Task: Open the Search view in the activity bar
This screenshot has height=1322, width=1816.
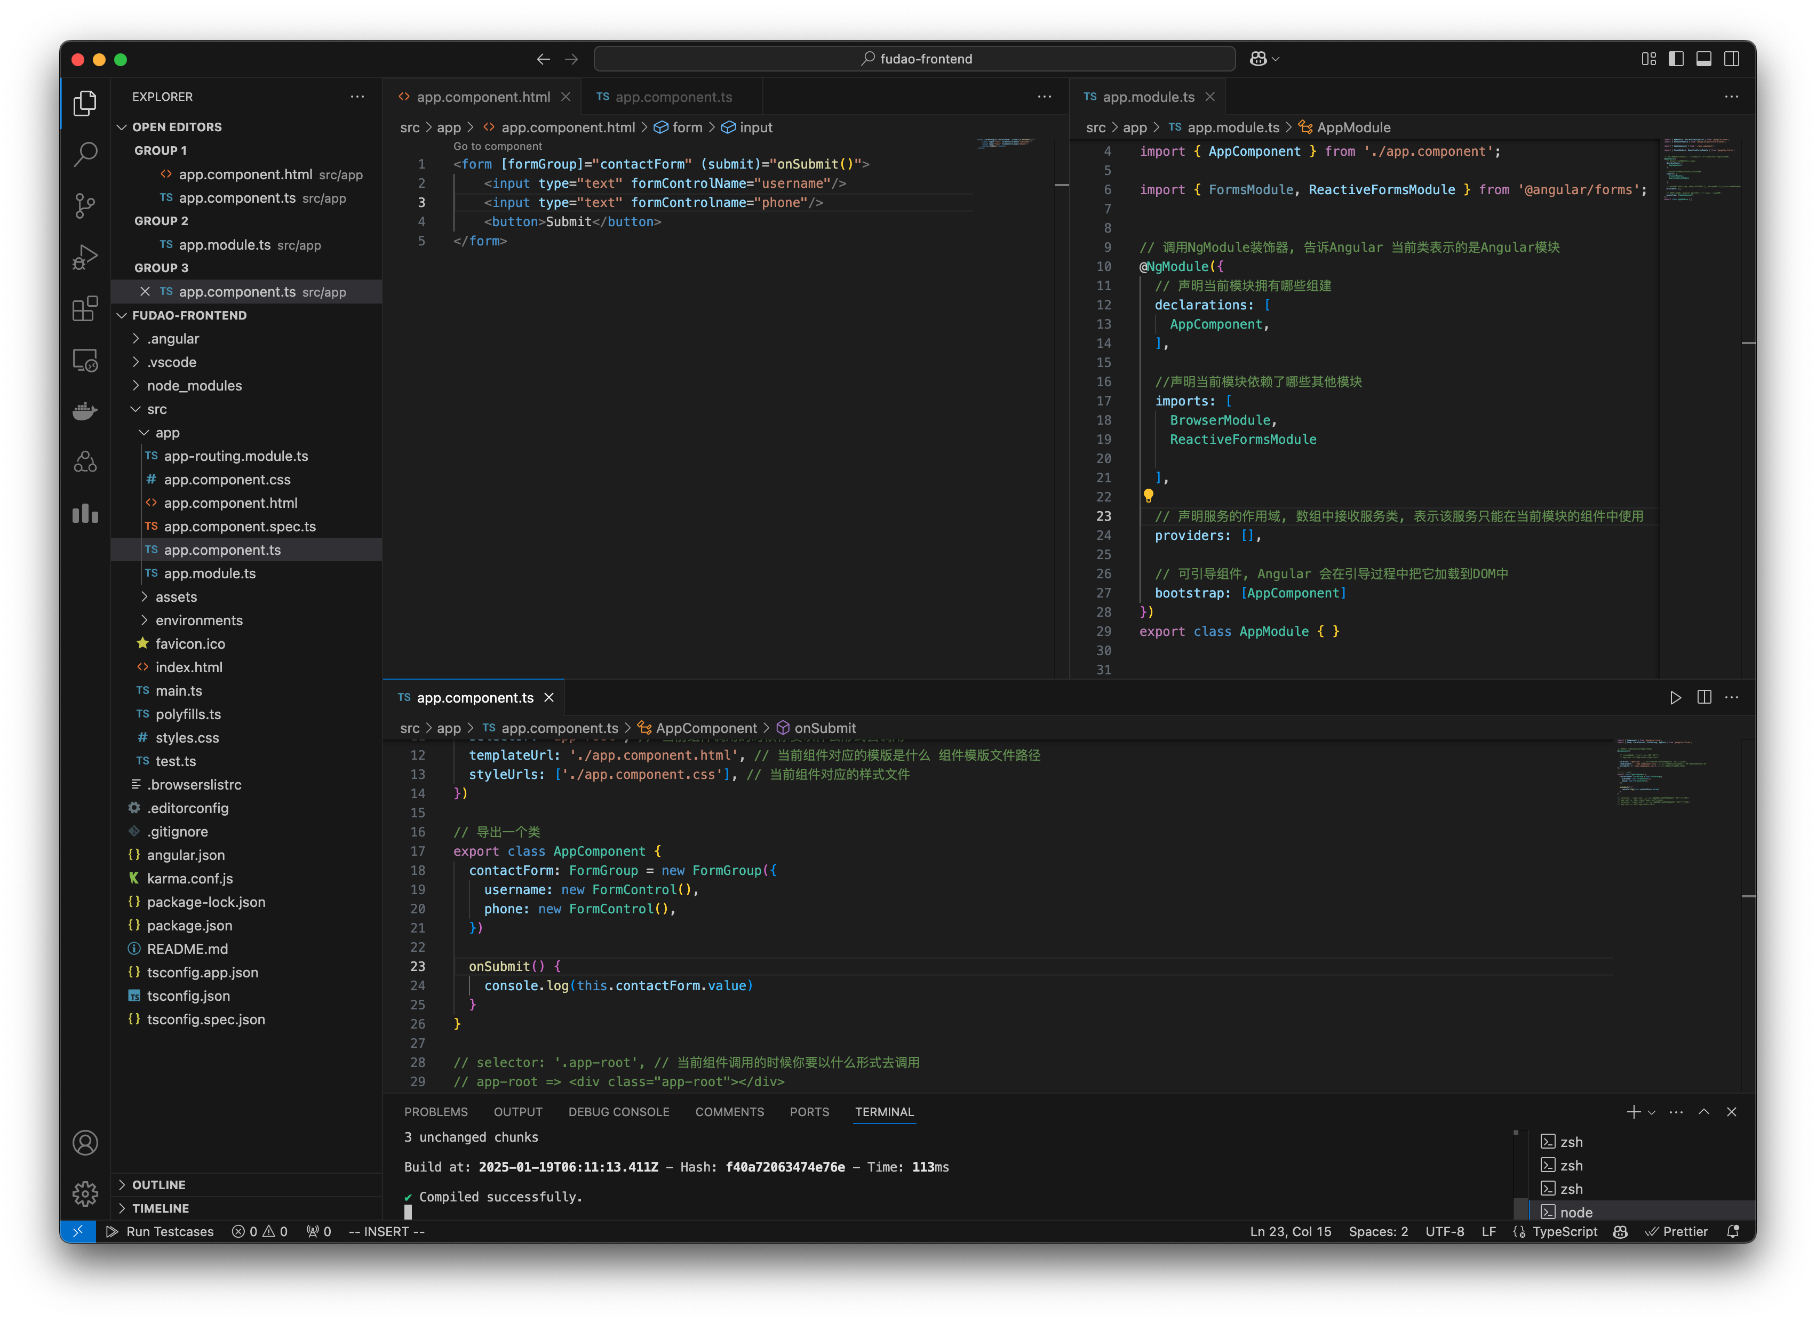Action: pos(85,155)
